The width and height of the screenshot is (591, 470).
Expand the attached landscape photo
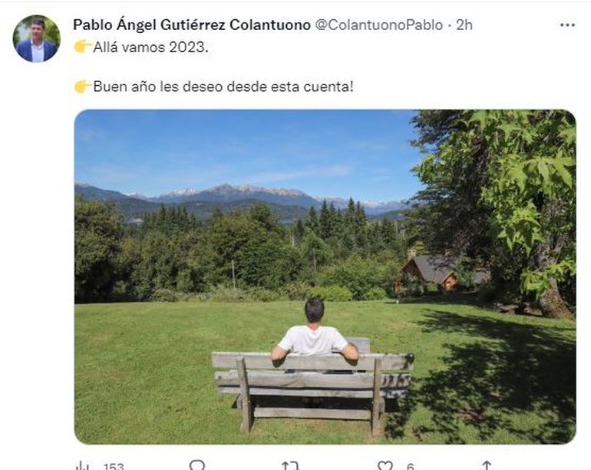pos(325,276)
